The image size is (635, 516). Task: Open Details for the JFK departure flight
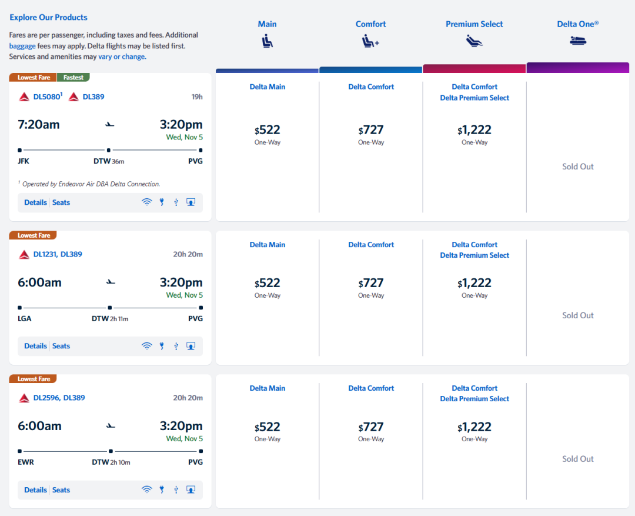[35, 202]
